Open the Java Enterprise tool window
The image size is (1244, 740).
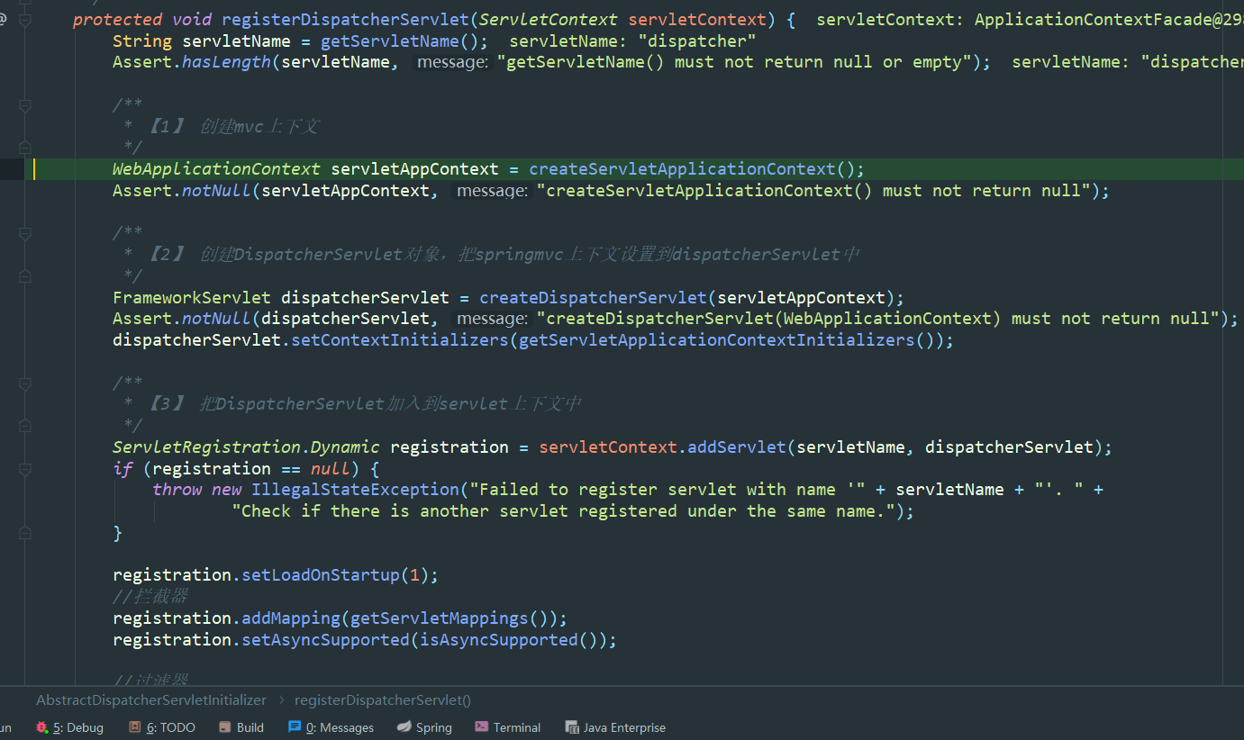615,727
